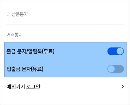Open 예외기기 로그인 via the right chevron
The width and height of the screenshot is (130, 105).
[123, 87]
